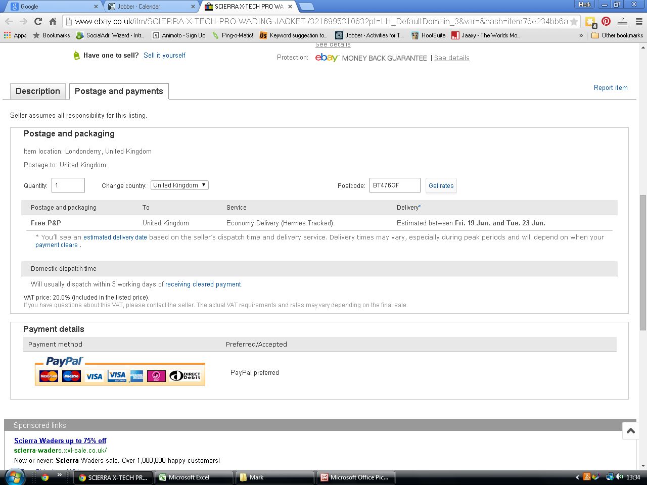Switch to Microsoft Office Picture Manager

click(x=356, y=477)
